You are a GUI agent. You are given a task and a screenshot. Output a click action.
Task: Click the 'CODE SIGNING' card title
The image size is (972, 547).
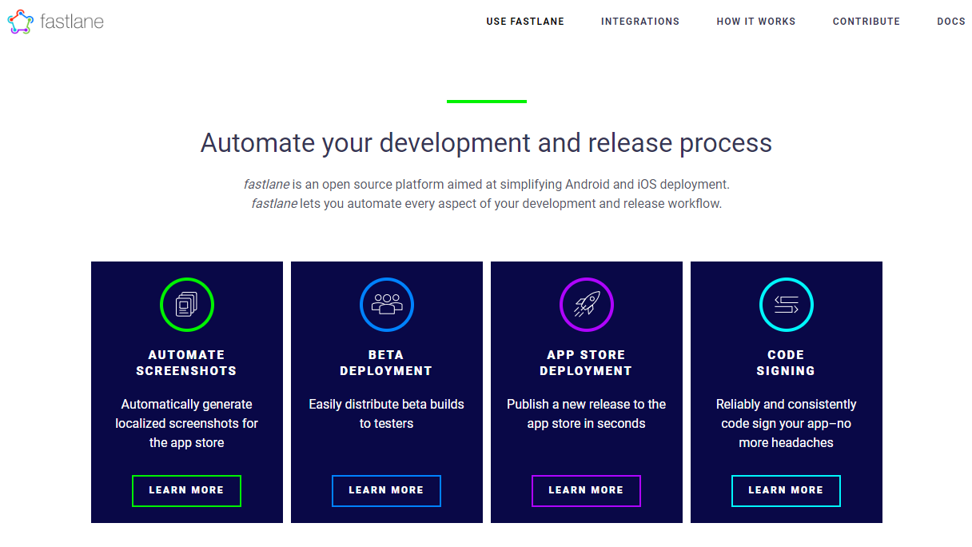(x=787, y=363)
